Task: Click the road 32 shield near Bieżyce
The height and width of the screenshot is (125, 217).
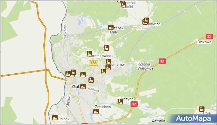Action: tap(134, 104)
